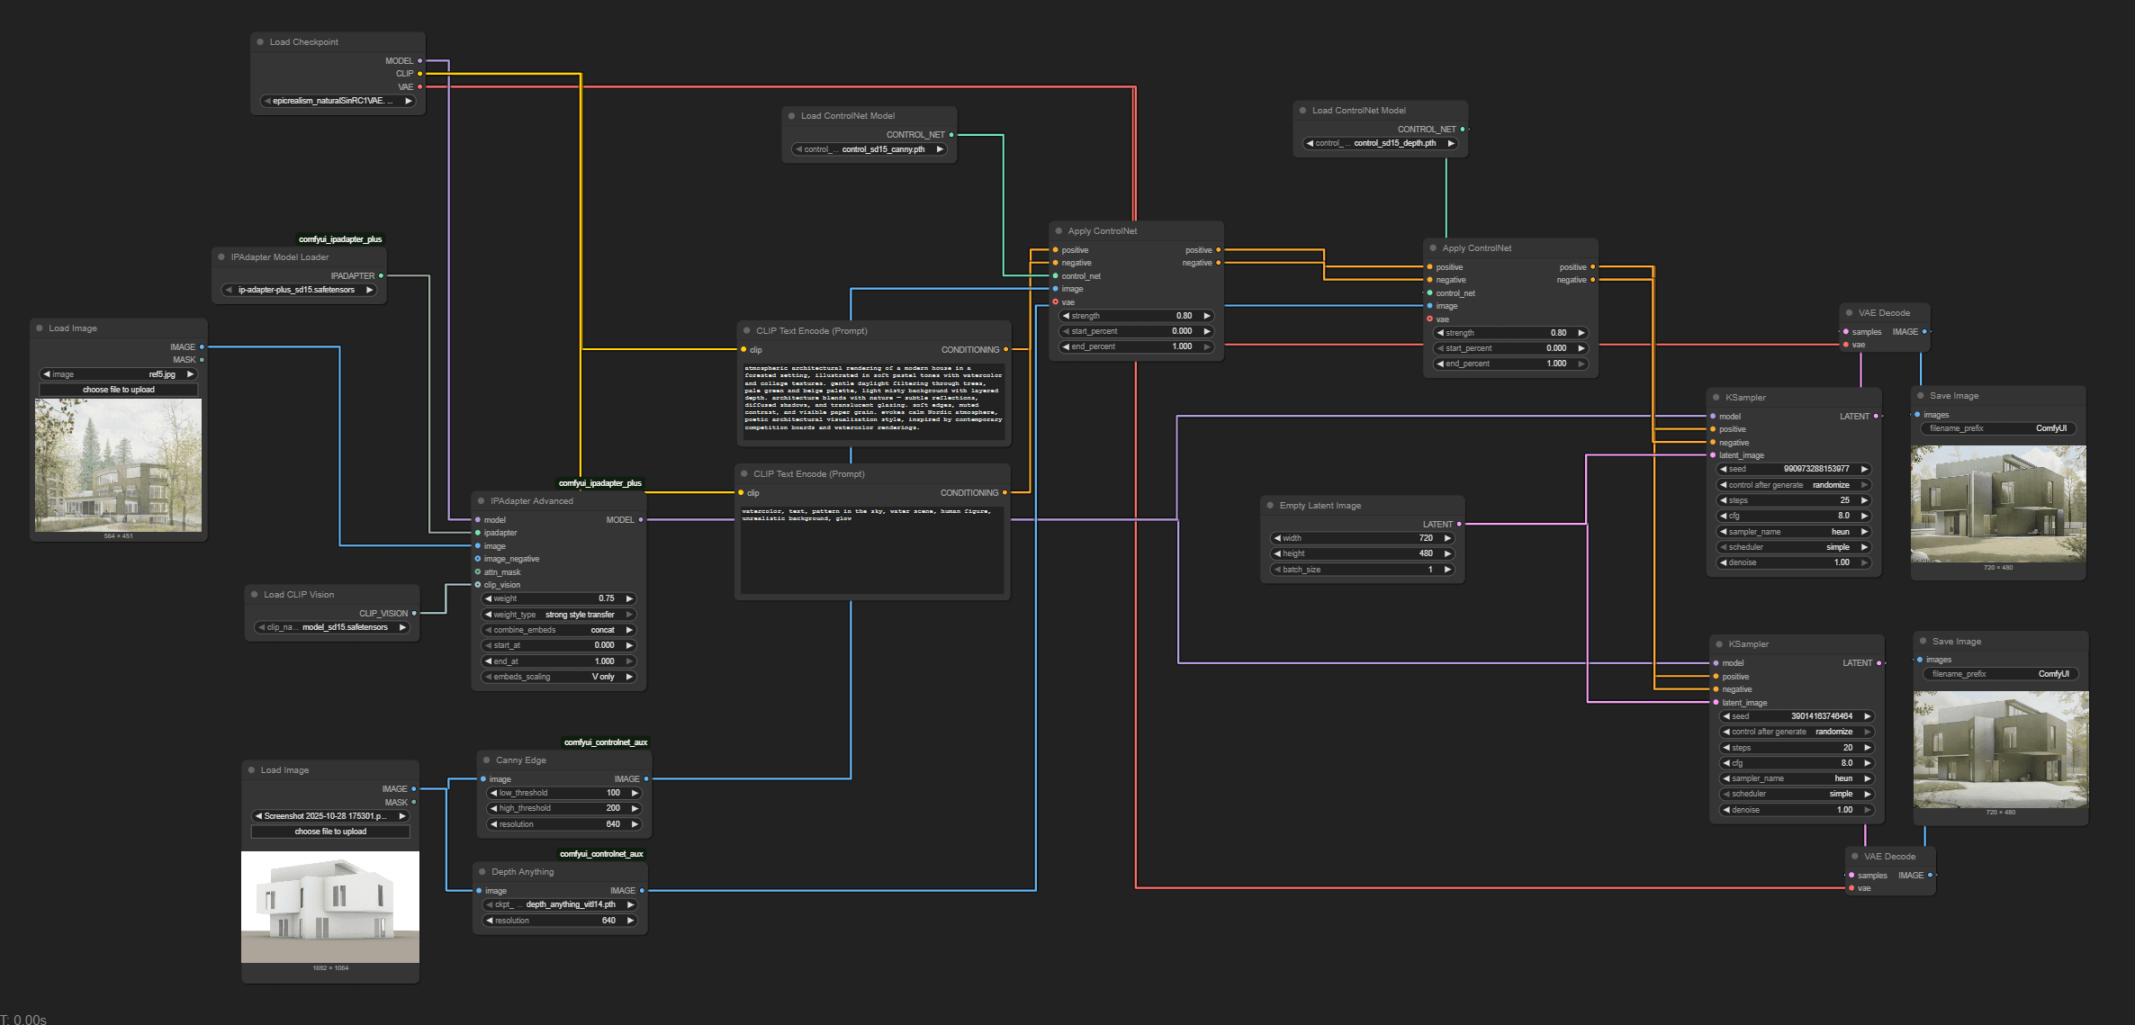
Task: Click the Depth Anything IMAGE output slot
Action: point(642,891)
